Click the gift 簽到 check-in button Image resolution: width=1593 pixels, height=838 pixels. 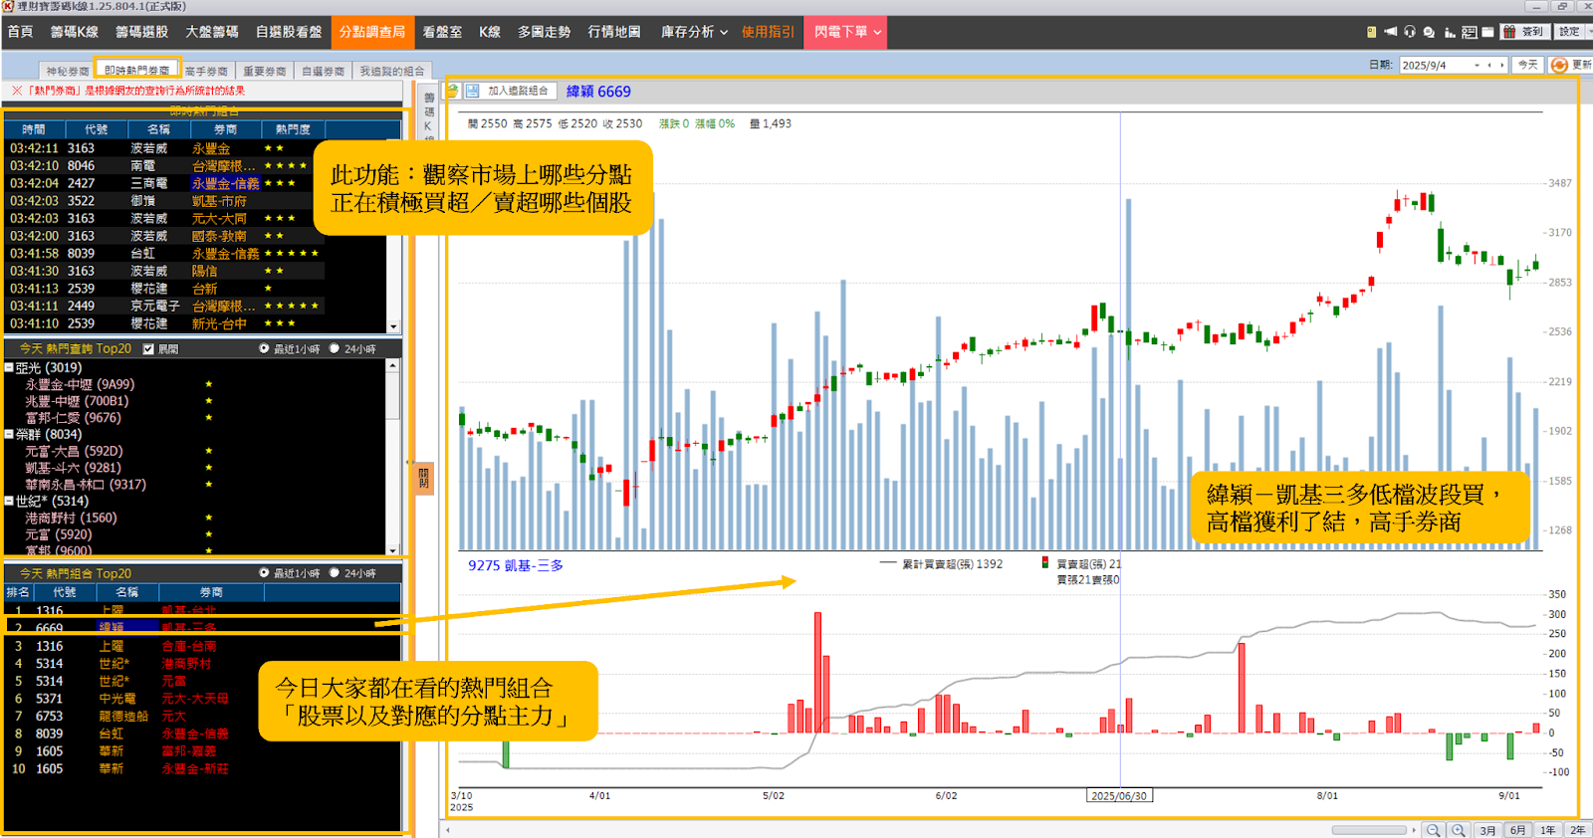(1523, 32)
